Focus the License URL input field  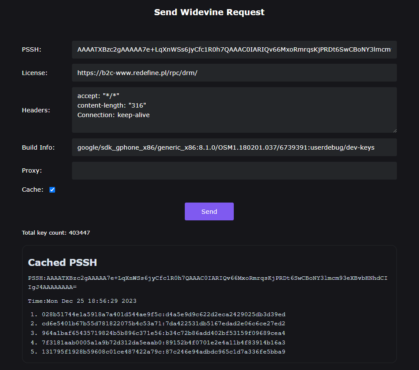tap(234, 73)
